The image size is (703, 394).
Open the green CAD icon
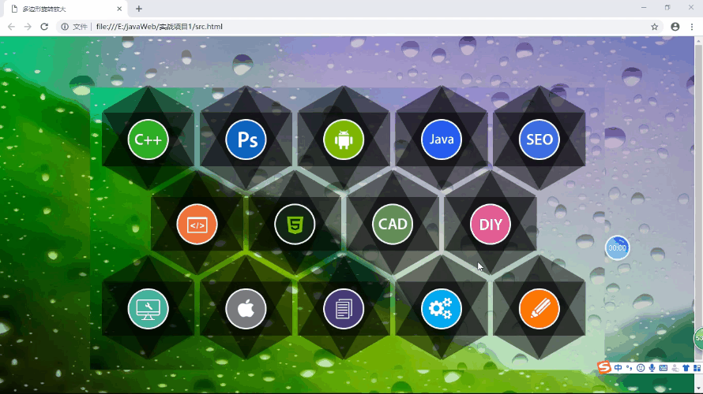click(393, 225)
